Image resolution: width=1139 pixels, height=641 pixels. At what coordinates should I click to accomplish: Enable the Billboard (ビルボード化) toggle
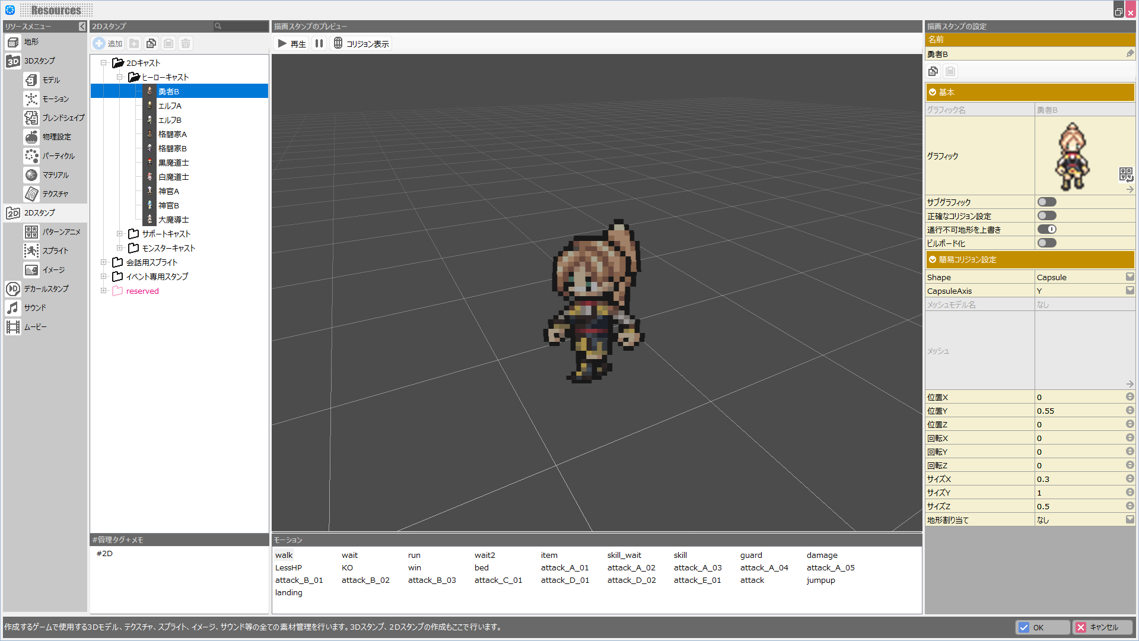tap(1046, 243)
